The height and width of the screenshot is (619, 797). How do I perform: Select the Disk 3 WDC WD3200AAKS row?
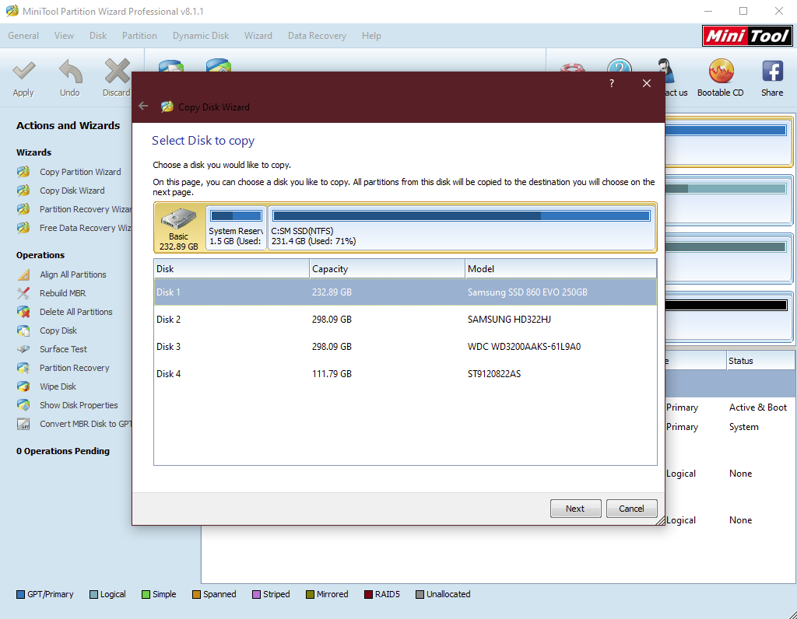click(405, 347)
